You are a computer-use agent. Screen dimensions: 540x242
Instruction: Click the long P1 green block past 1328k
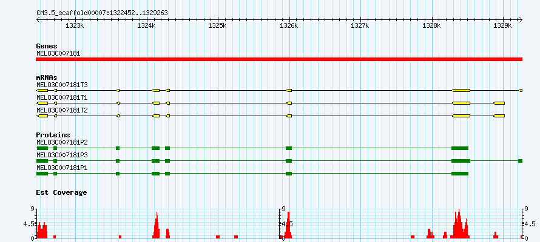(460, 174)
